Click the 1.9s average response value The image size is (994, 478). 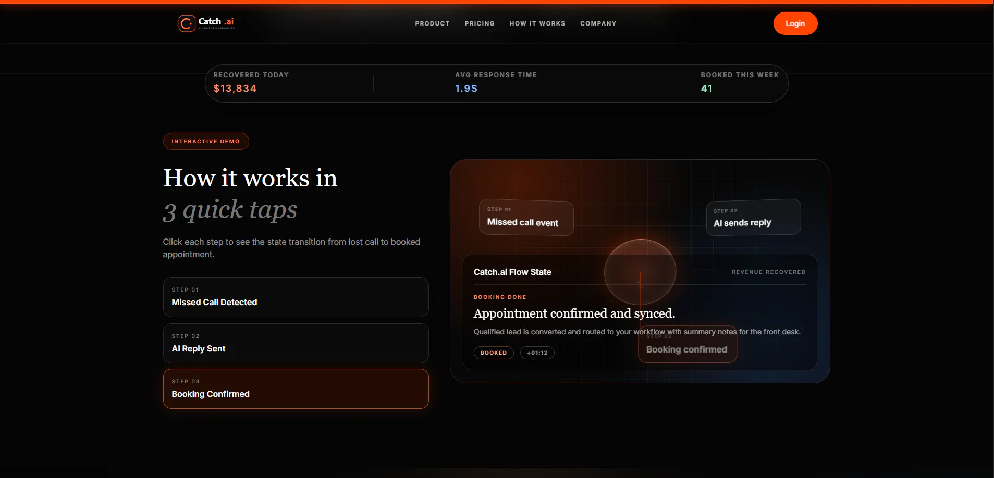click(x=467, y=89)
